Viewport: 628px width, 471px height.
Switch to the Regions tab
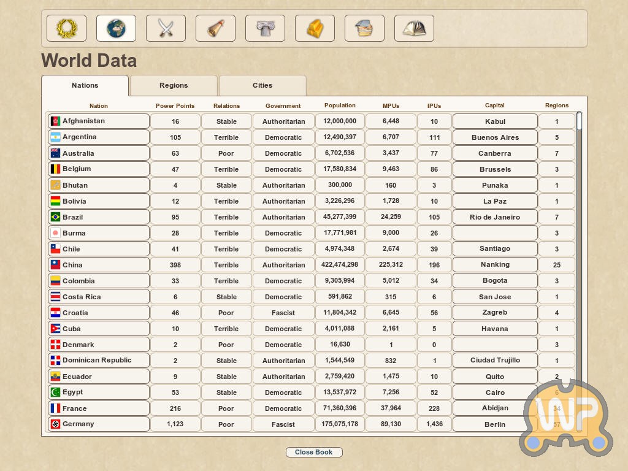click(174, 86)
